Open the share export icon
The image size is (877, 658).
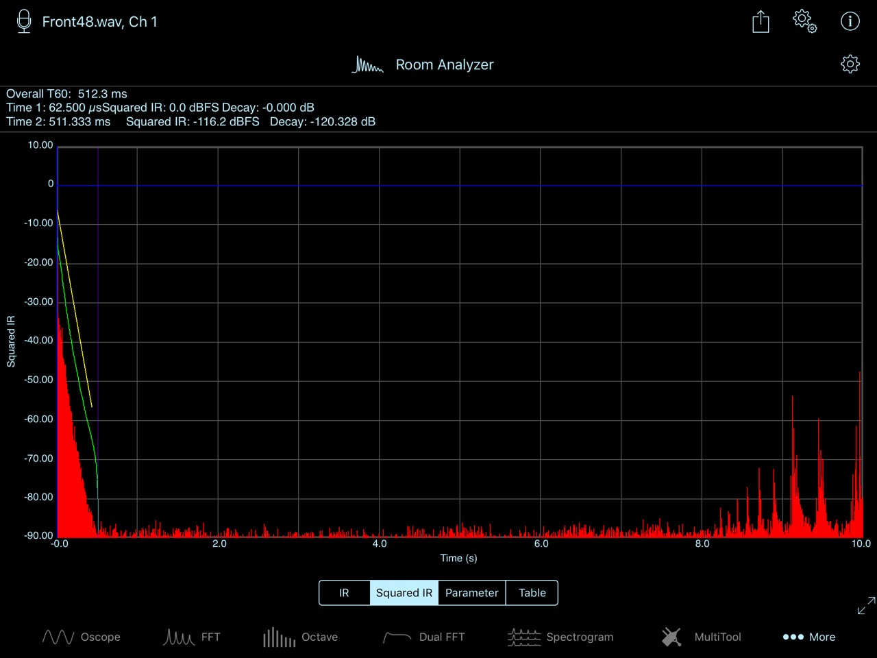[x=761, y=21]
